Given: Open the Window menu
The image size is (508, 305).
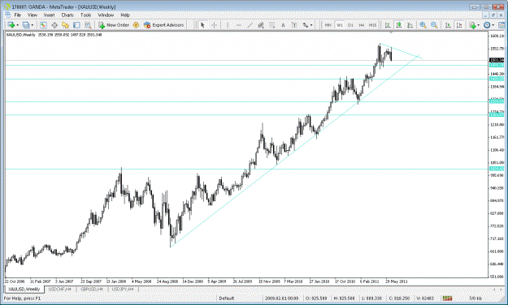Looking at the screenshot, I should pyautogui.click(x=106, y=15).
